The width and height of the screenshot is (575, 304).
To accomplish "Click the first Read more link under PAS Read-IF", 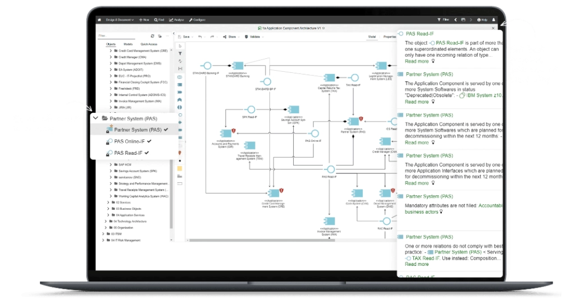I will coord(417,61).
